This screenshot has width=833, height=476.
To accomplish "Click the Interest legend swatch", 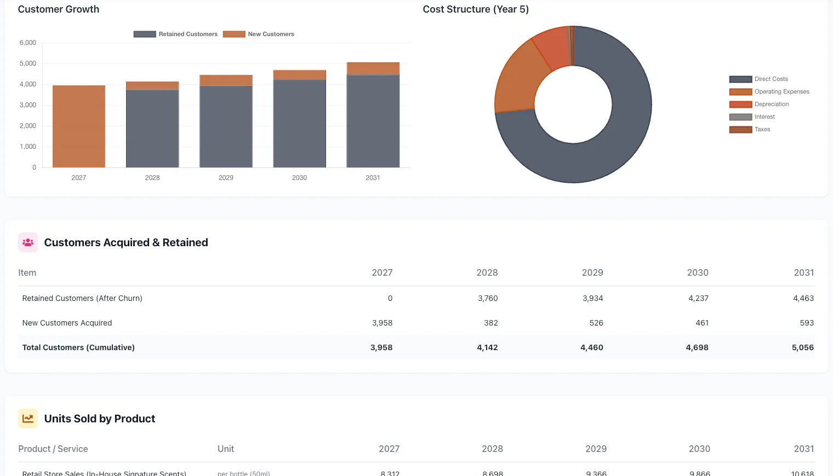I will coord(740,117).
